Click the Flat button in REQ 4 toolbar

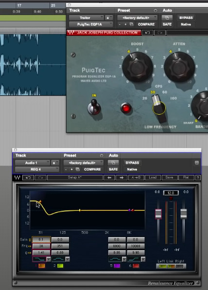(x=186, y=178)
